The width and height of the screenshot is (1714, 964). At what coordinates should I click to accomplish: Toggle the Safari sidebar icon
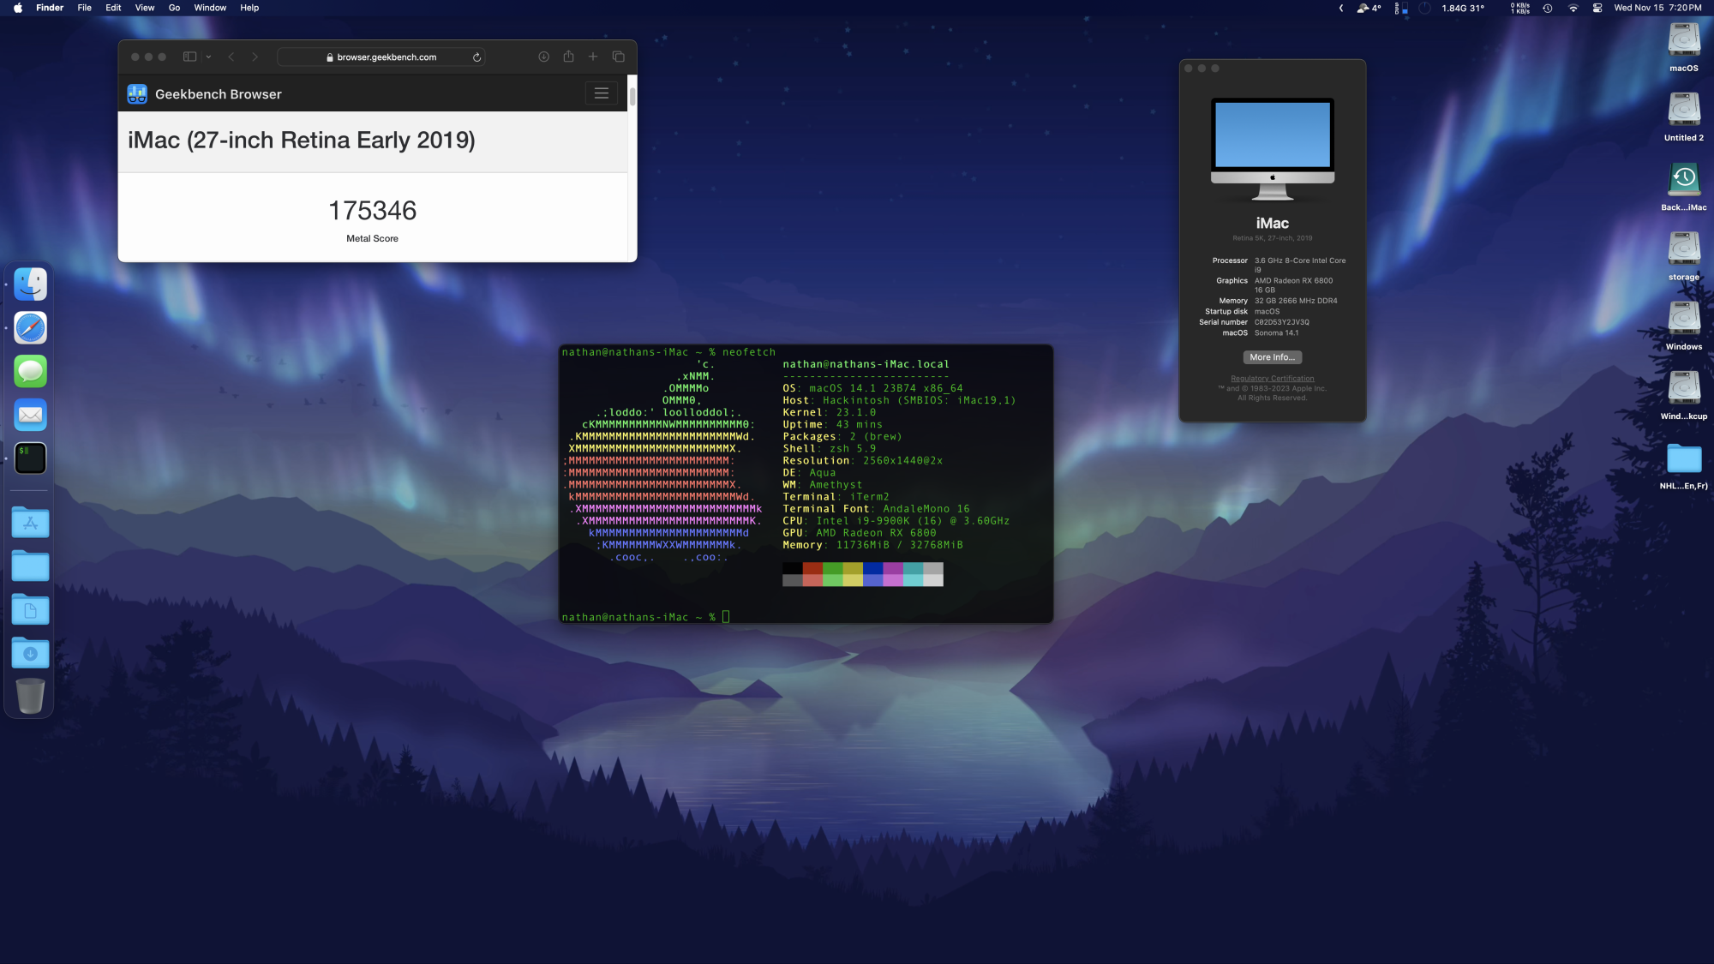click(189, 57)
